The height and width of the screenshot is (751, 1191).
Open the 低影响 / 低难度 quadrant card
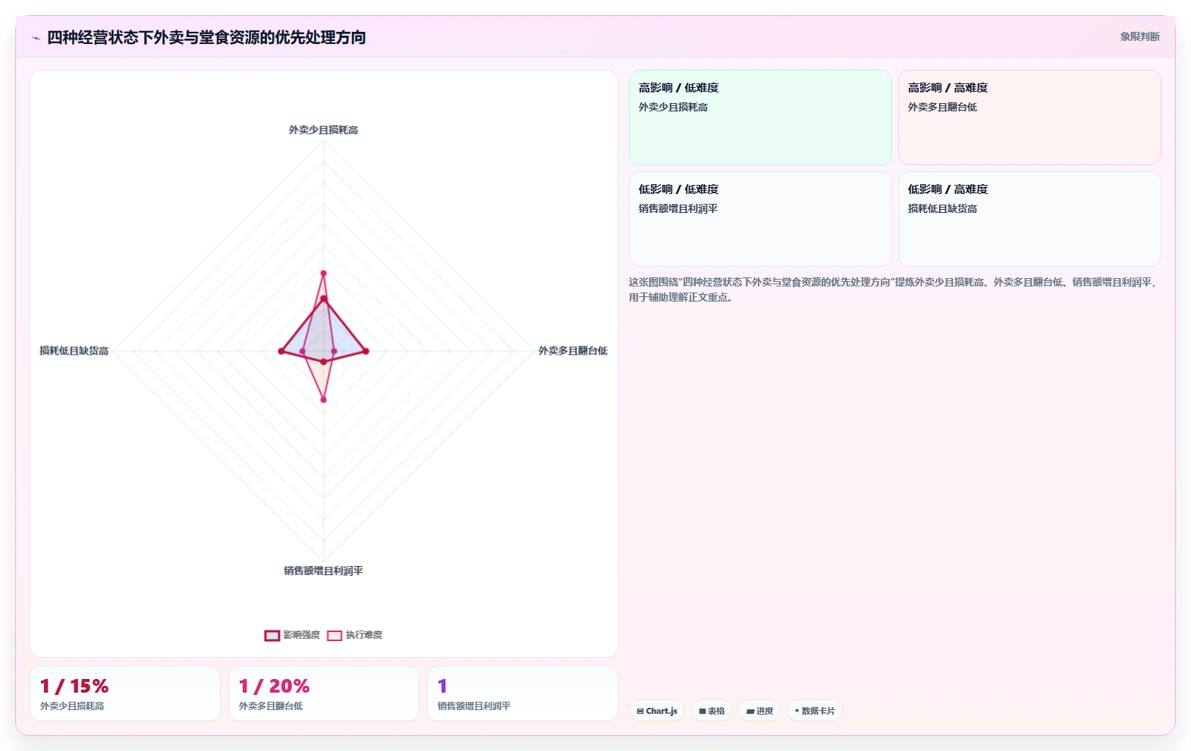(x=760, y=219)
